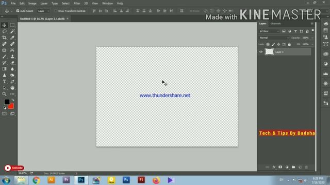Image resolution: width=330 pixels, height=185 pixels.
Task: Click the red background color swatch
Action: point(11,106)
